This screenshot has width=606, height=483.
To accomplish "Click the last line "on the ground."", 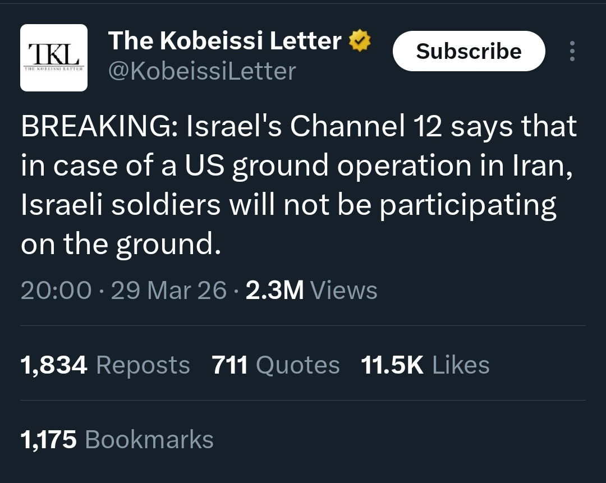I will pos(120,245).
